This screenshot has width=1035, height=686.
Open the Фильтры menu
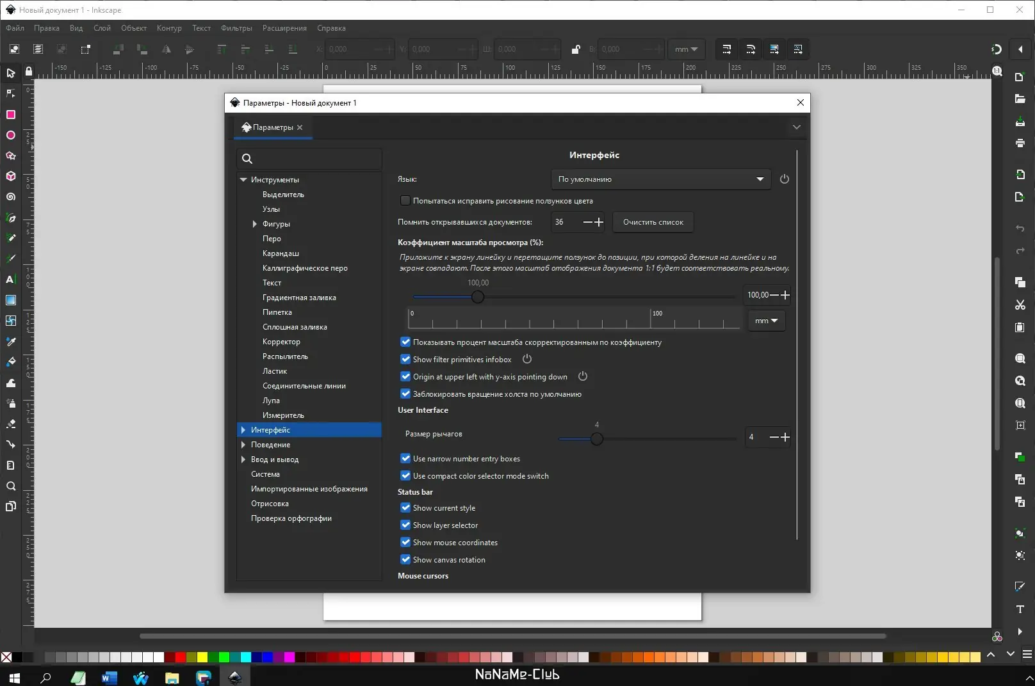[x=236, y=28]
